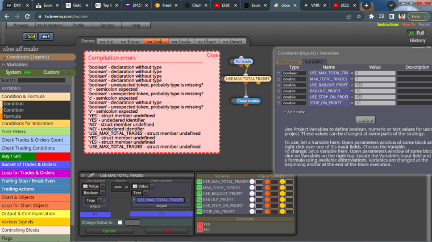Open the Equals operator dropdown
432x242 pixels.
(x=120, y=187)
